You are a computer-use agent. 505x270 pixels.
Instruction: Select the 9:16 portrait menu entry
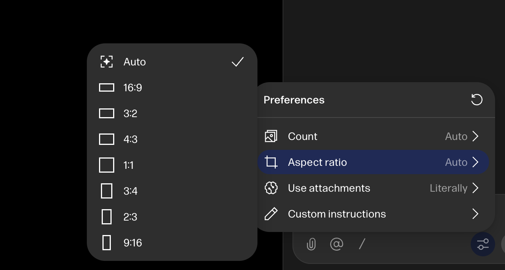coord(172,243)
